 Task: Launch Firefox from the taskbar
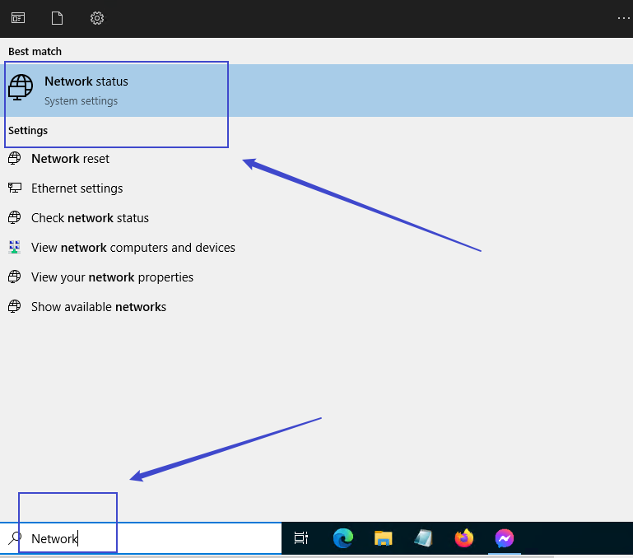tap(464, 538)
